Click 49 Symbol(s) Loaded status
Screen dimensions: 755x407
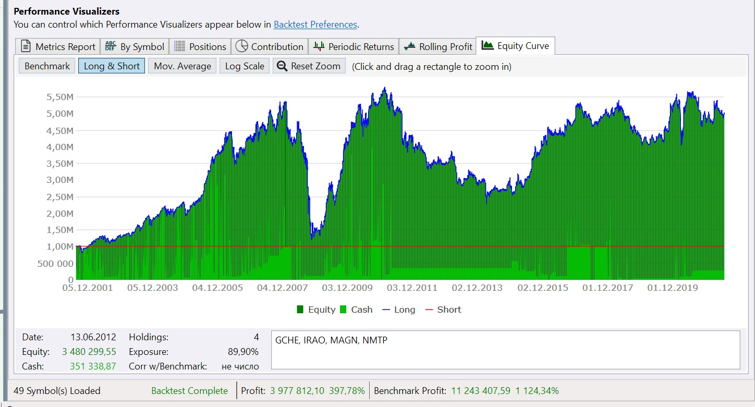[57, 391]
